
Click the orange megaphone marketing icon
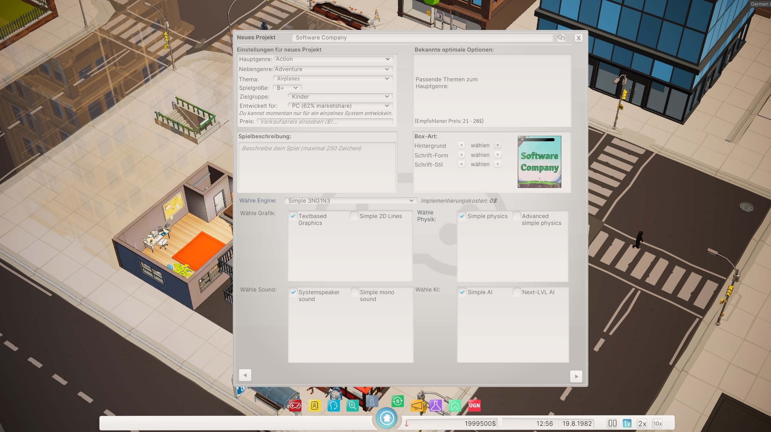pos(417,406)
